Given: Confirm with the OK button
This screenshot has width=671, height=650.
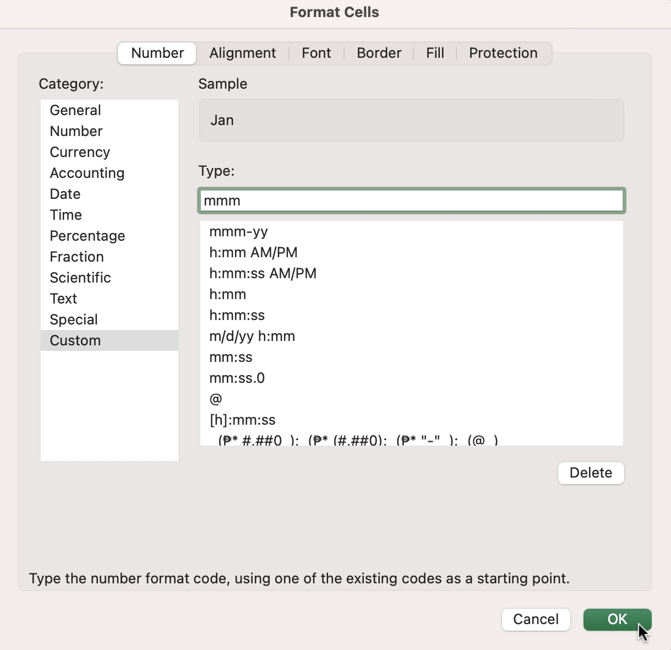Looking at the screenshot, I should pyautogui.click(x=618, y=620).
